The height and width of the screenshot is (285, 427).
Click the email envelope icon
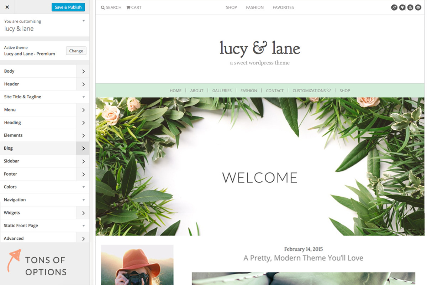pos(418,7)
